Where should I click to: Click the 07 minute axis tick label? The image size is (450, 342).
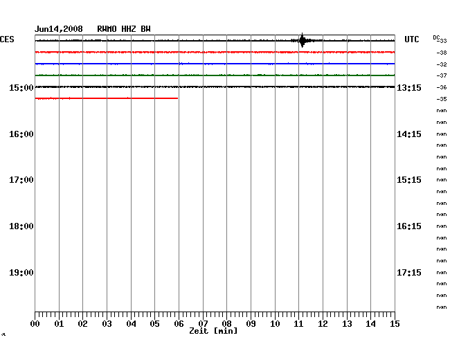coord(203,323)
